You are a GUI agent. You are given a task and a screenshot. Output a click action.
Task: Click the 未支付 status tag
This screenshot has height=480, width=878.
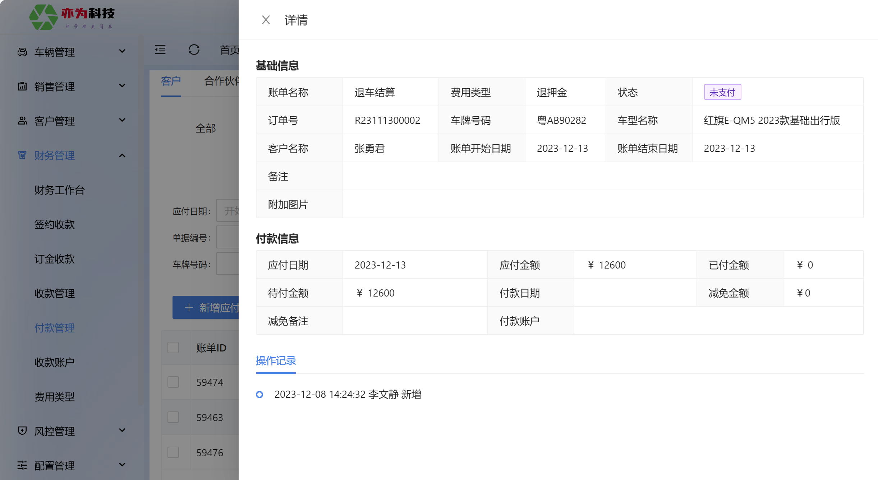(722, 92)
